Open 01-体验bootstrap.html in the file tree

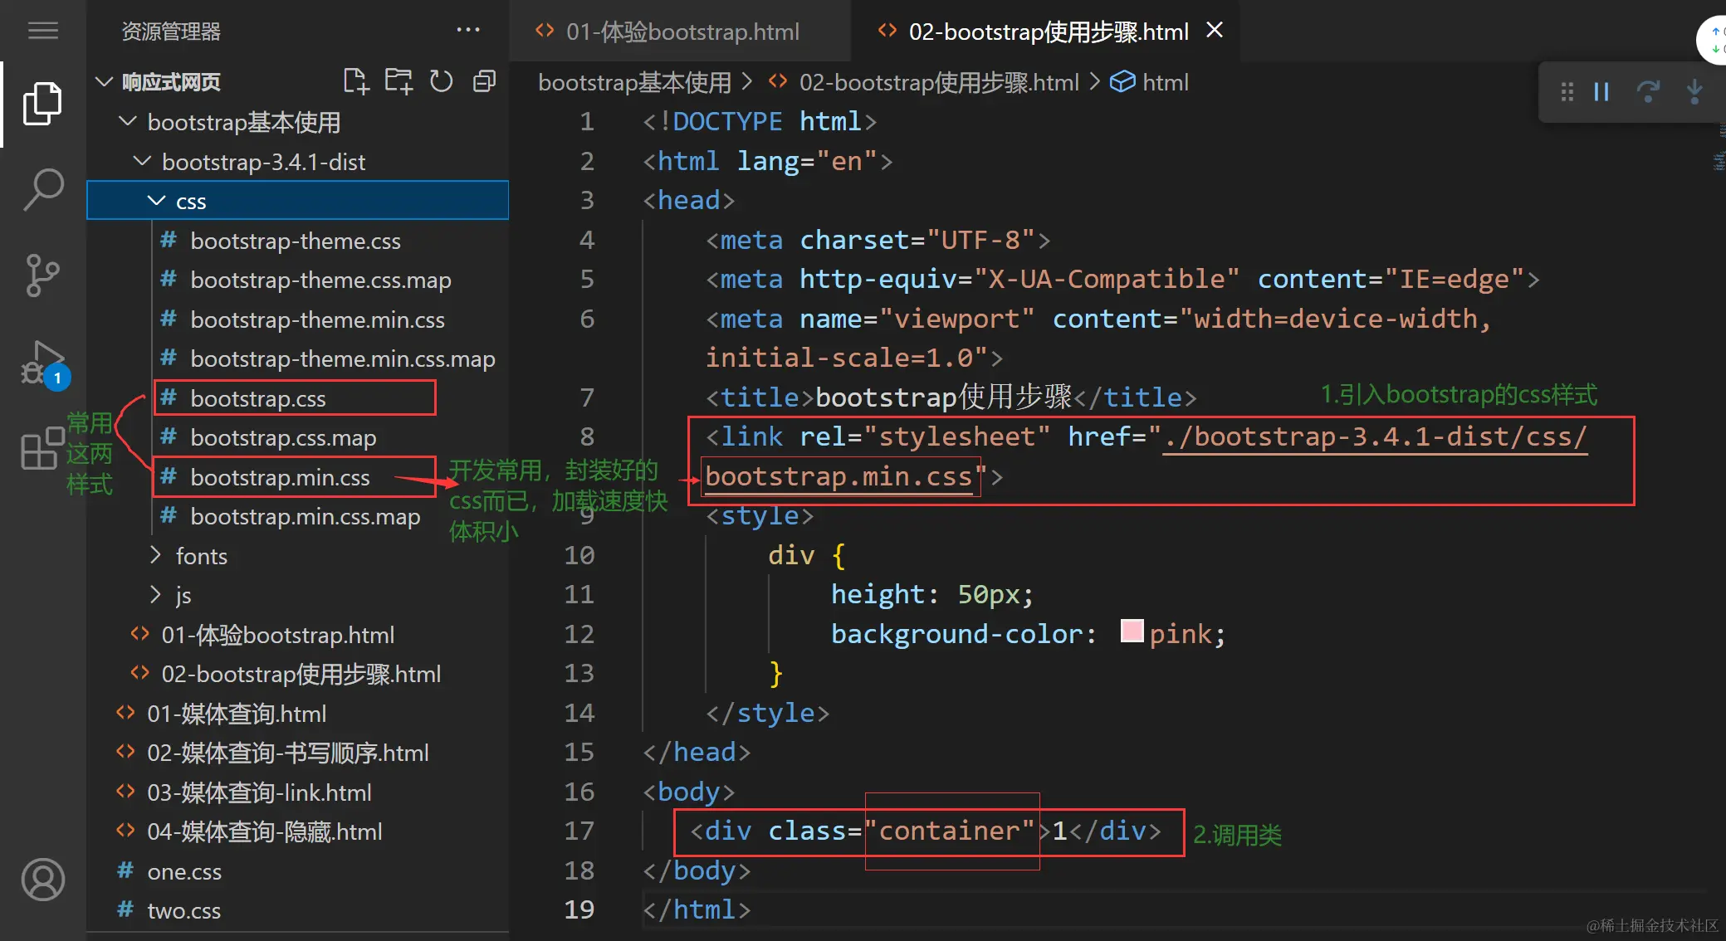click(297, 635)
